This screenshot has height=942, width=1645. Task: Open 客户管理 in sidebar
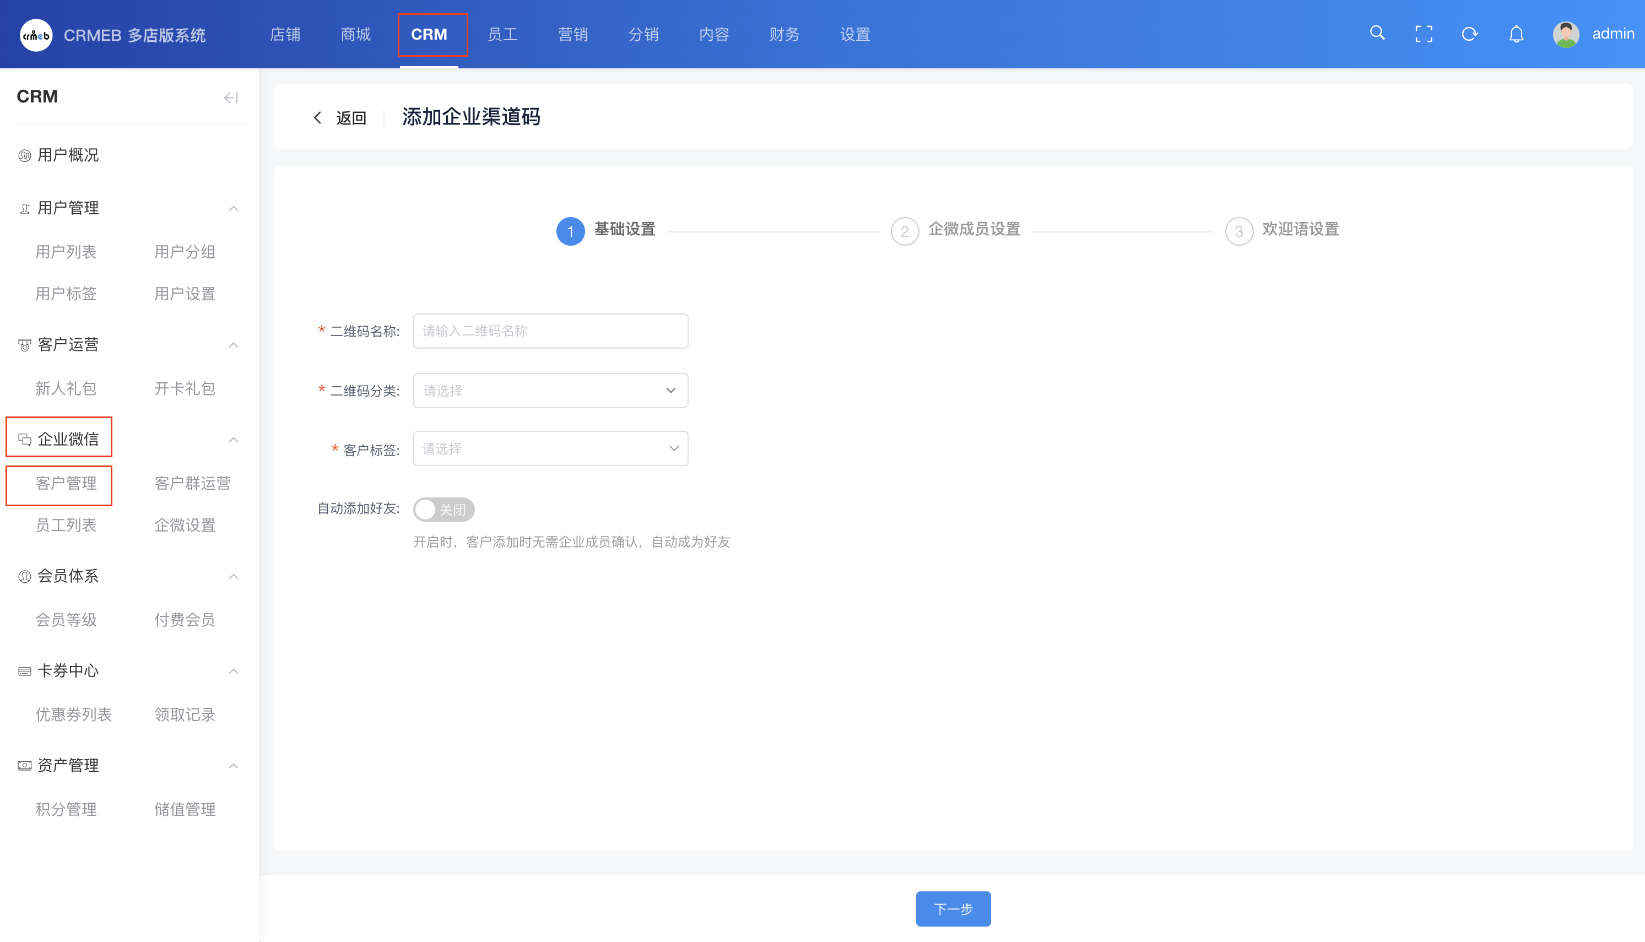[66, 483]
